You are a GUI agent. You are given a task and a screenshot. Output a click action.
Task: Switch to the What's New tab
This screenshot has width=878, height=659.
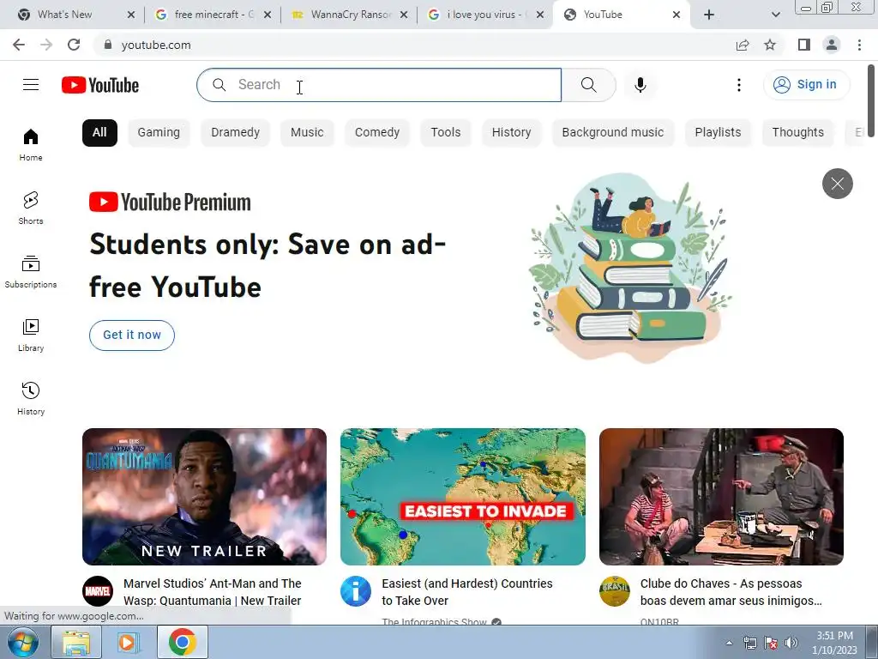(75, 15)
